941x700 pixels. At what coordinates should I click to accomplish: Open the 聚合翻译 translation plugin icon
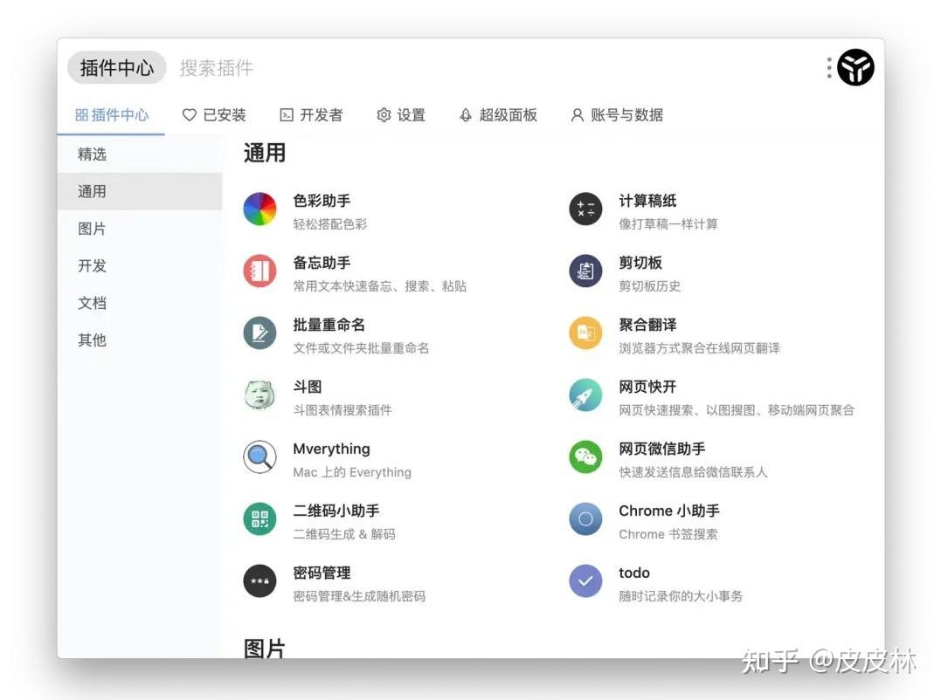tap(585, 333)
